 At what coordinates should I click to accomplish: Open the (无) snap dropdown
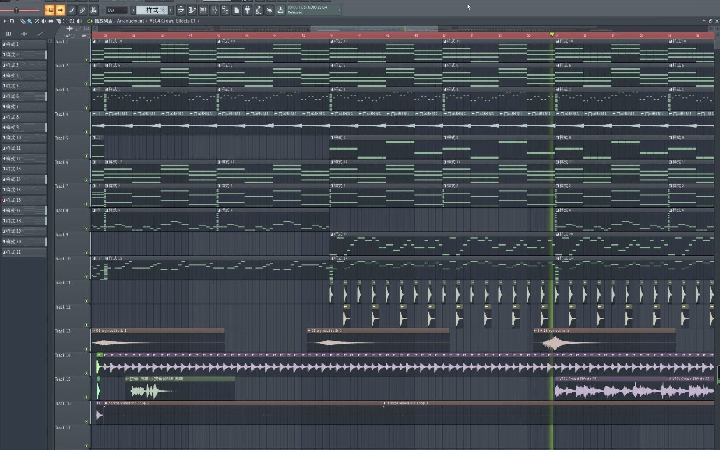(117, 10)
